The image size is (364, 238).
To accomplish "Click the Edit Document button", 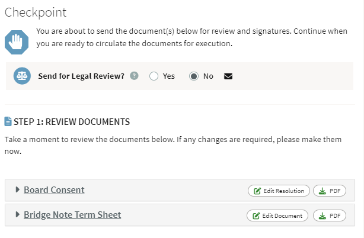I will (x=277, y=216).
